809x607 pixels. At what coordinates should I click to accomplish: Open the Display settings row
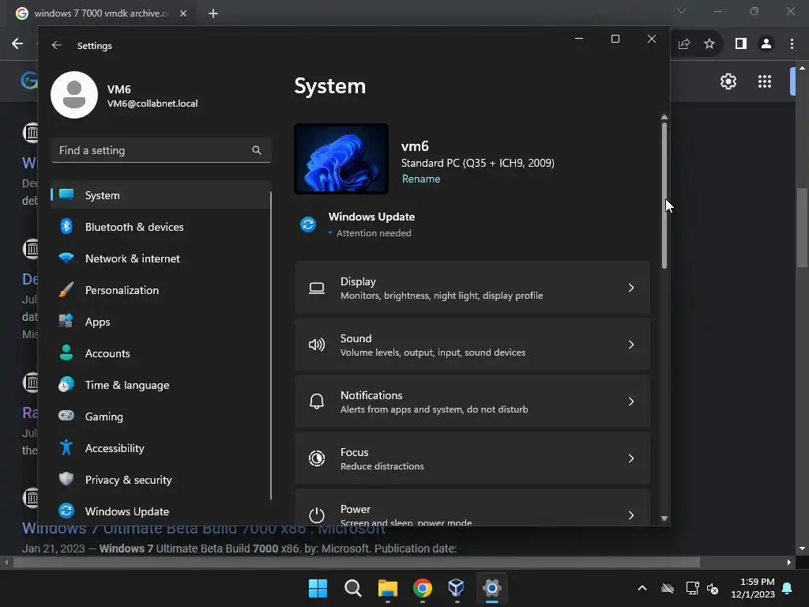[472, 288]
